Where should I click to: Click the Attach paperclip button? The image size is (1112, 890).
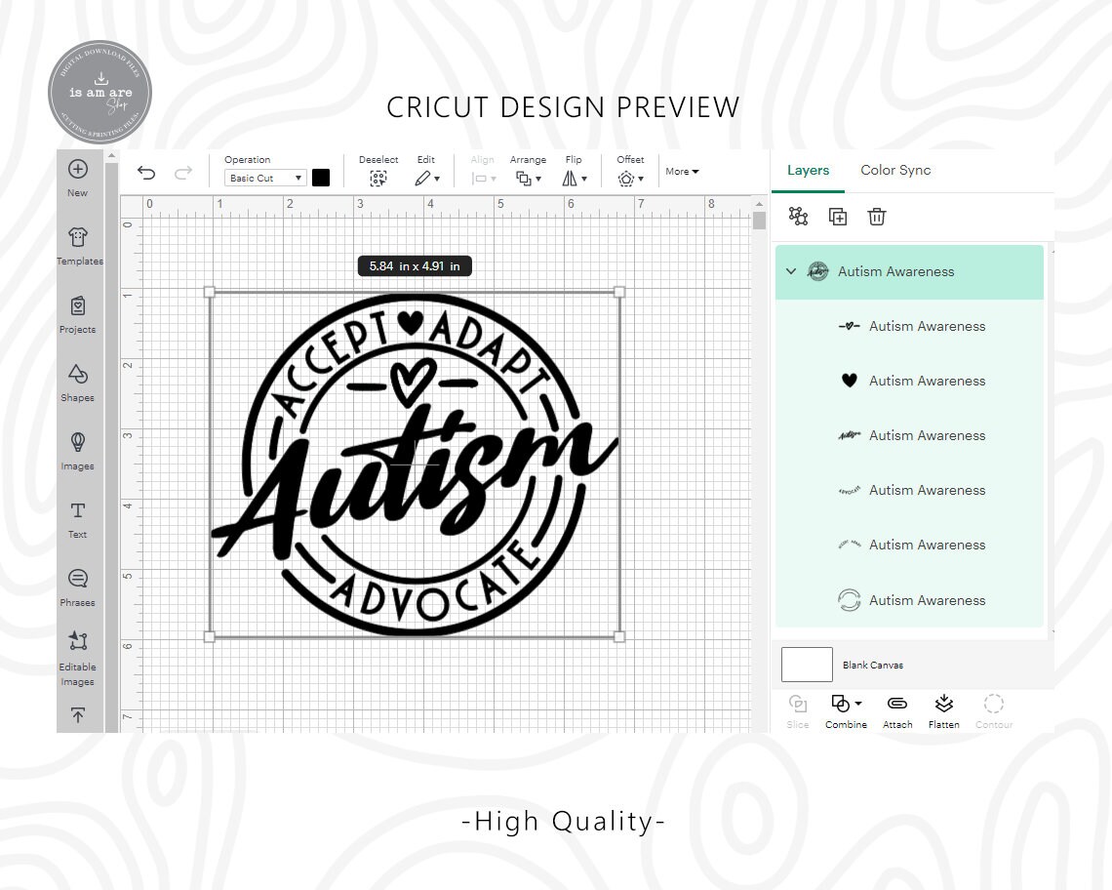pyautogui.click(x=897, y=711)
